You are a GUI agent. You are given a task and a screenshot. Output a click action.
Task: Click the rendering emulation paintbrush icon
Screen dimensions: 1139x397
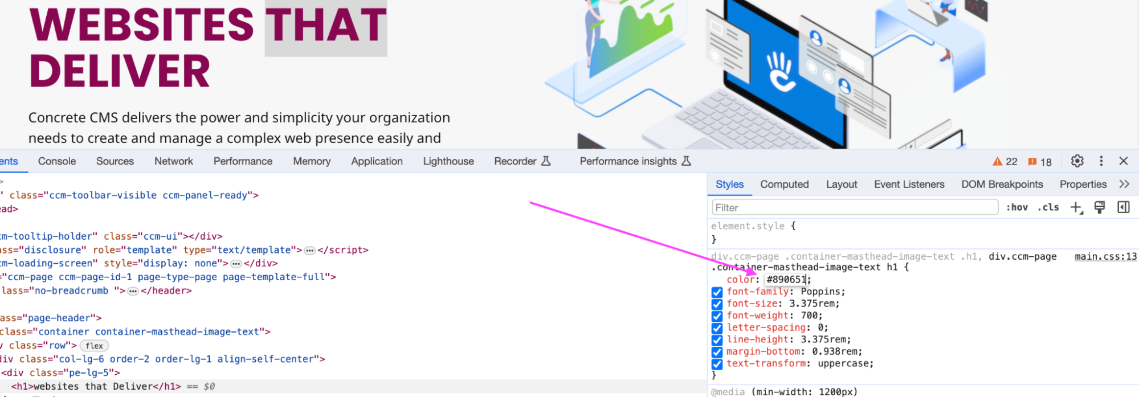(1100, 207)
